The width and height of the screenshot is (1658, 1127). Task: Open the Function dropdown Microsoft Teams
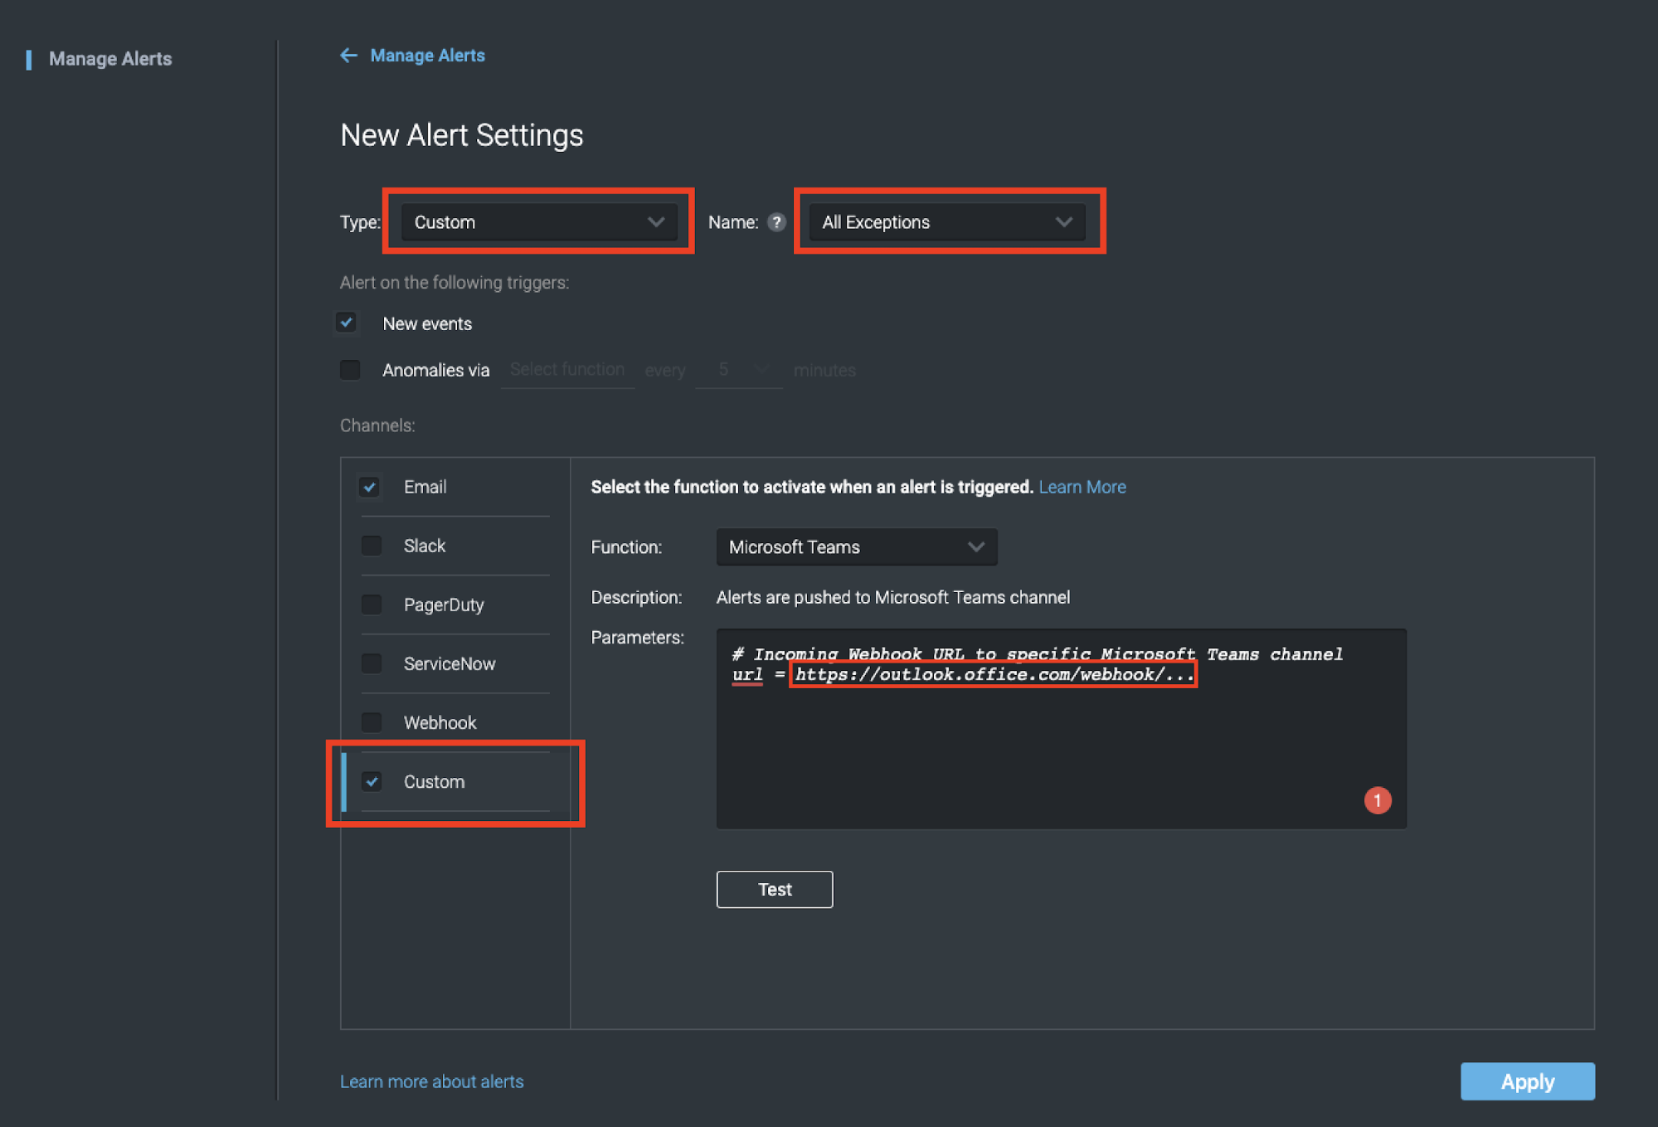(x=856, y=547)
